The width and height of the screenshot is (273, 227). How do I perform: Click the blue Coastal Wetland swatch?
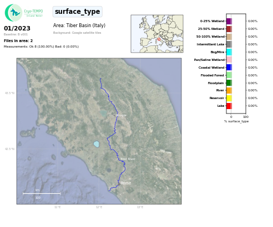pos(229,68)
